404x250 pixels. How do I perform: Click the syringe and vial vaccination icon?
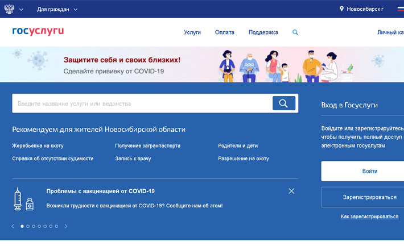(23, 199)
